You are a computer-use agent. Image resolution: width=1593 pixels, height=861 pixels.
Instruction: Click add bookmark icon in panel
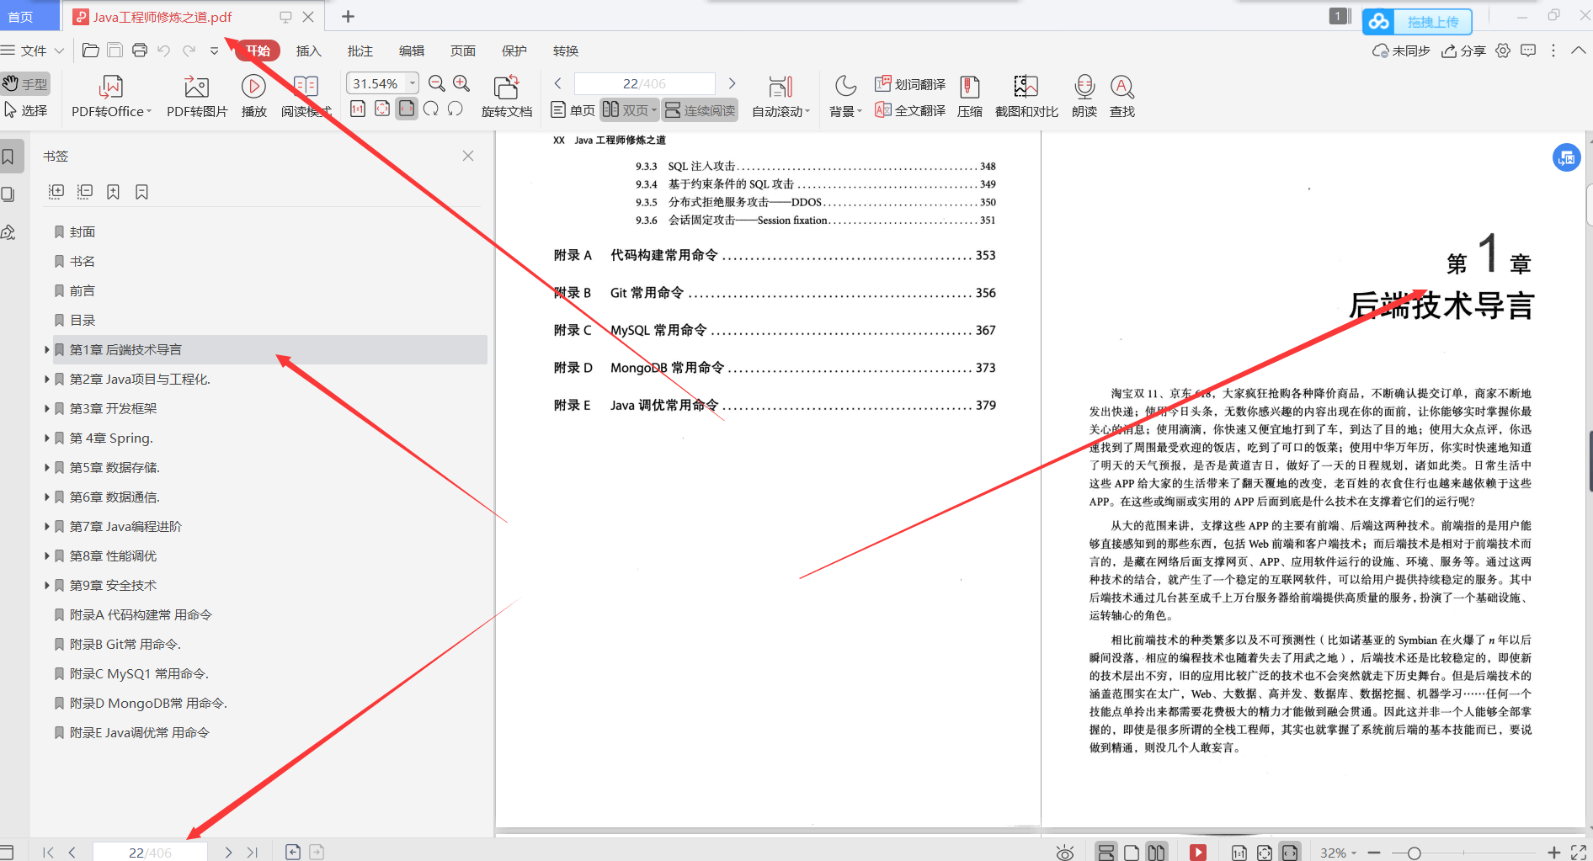pyautogui.click(x=114, y=192)
